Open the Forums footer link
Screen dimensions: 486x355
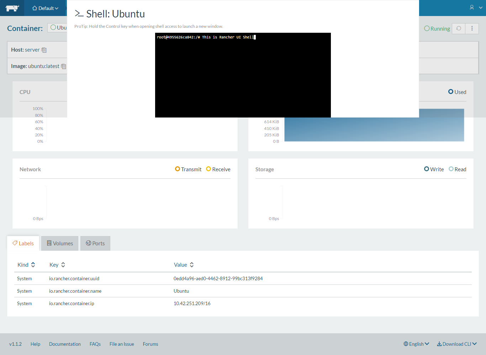[150, 344]
